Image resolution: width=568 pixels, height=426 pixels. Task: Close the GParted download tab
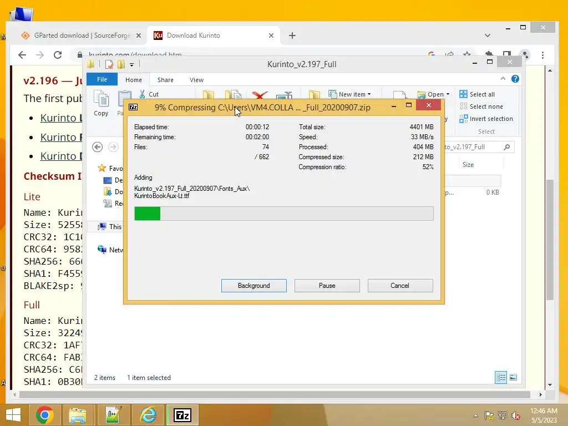click(138, 35)
